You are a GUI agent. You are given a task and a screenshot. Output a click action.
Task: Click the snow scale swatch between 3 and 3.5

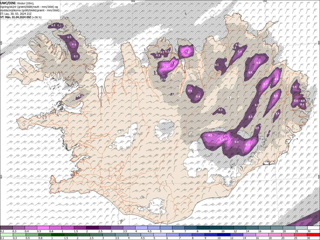pyautogui.click(x=117, y=227)
